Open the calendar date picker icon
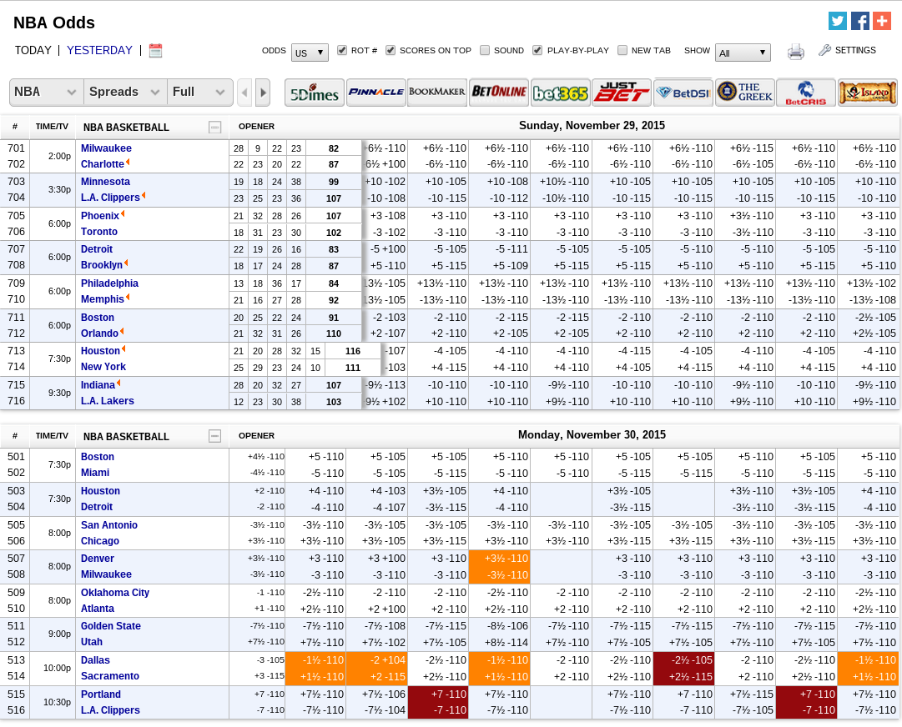The height and width of the screenshot is (727, 902). [x=155, y=51]
